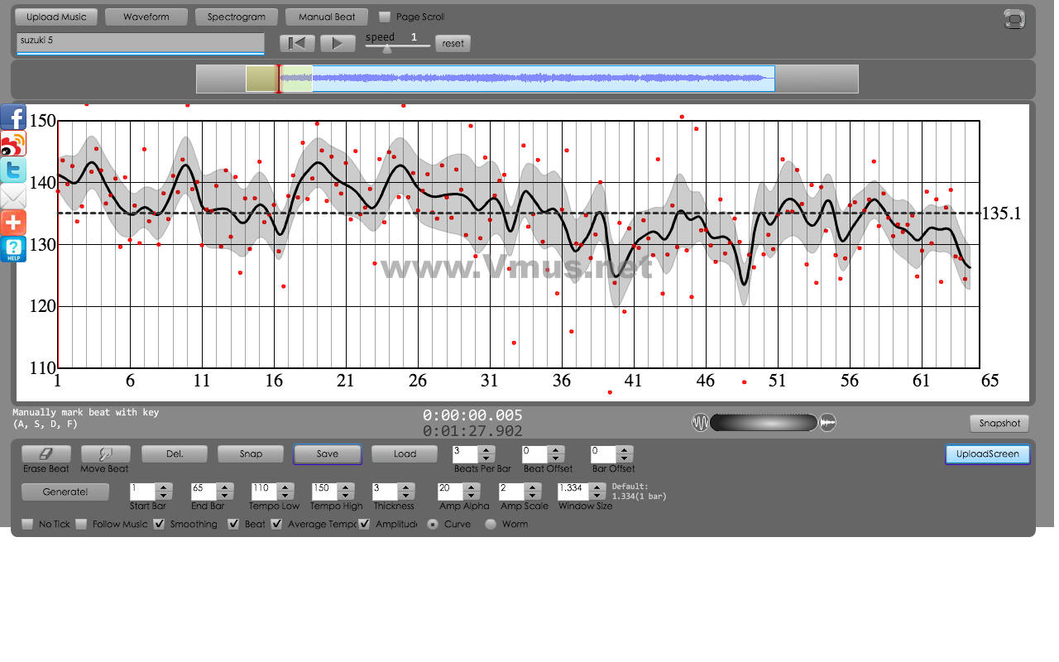Share via the Twitter bird icon
The image size is (1059, 662).
(13, 170)
